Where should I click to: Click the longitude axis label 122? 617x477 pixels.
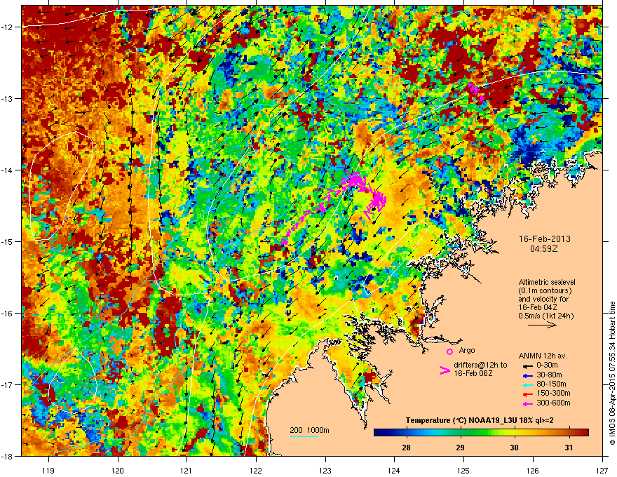pos(256,470)
